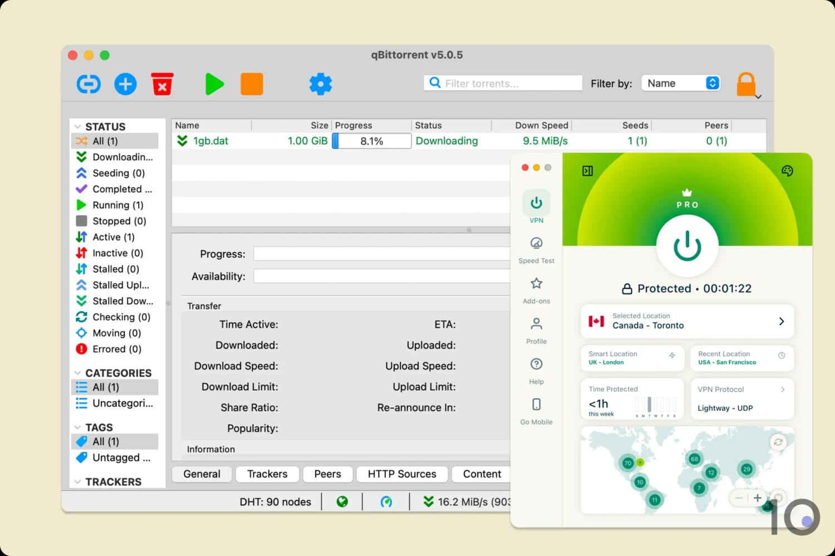This screenshot has width=835, height=556.
Task: Select All (1) under STATUS filter
Action: [115, 141]
